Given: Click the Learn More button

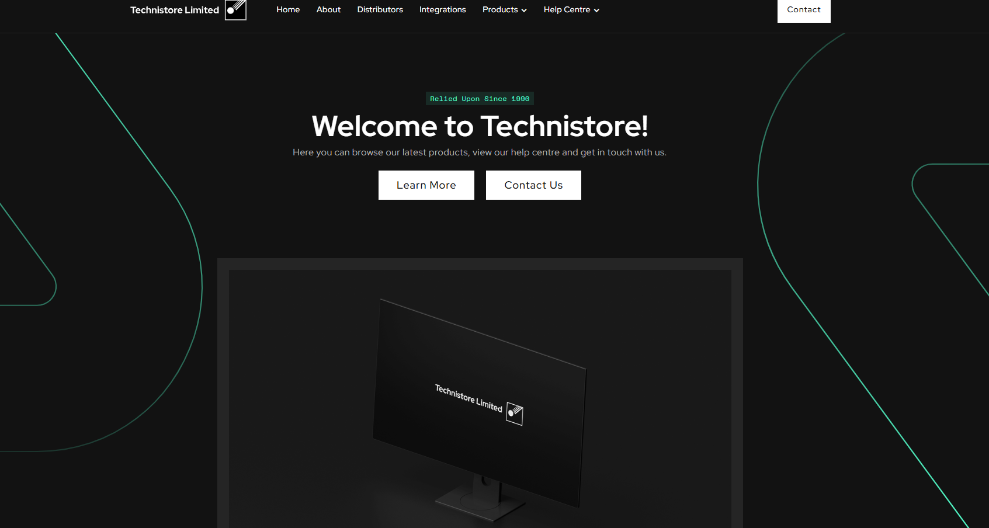Looking at the screenshot, I should pyautogui.click(x=426, y=185).
